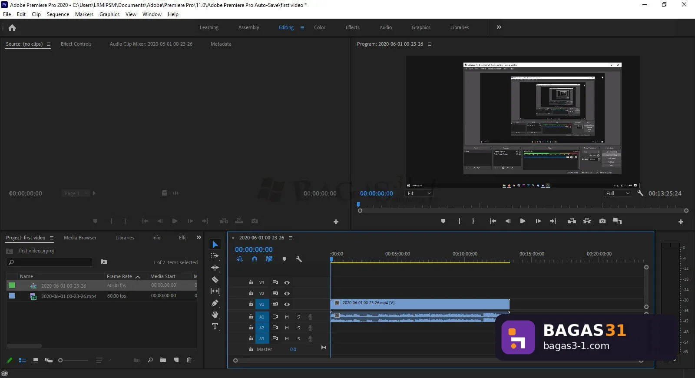The width and height of the screenshot is (695, 378).
Task: Toggle the V1 track lock
Action: click(x=251, y=304)
